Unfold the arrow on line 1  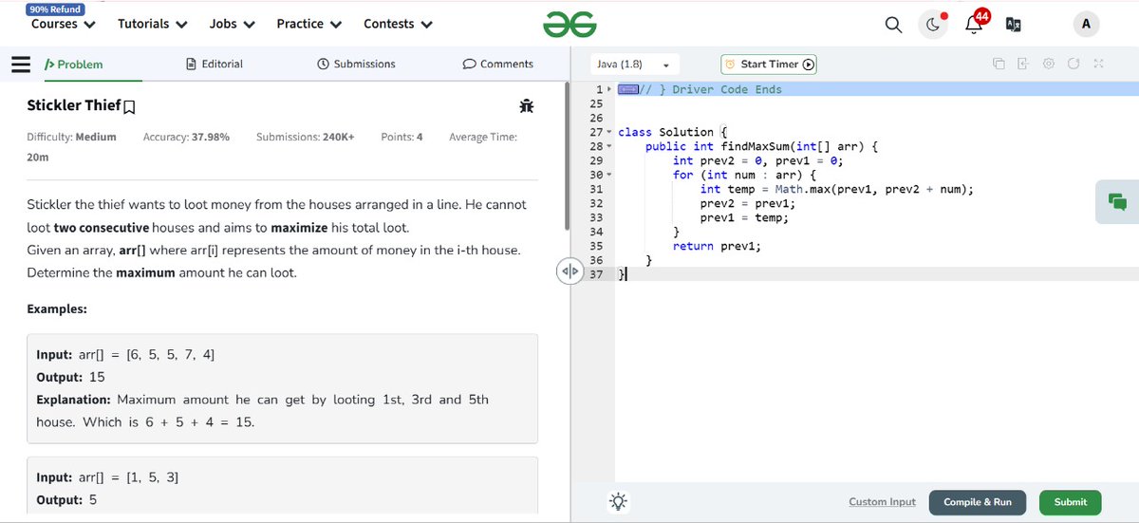tap(608, 89)
